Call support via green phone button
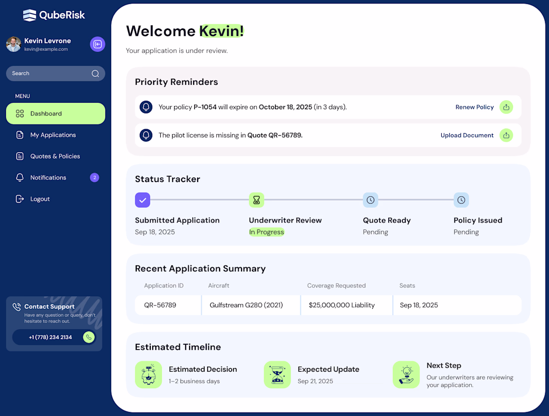Screen dimensions: 549x416 click(88, 337)
